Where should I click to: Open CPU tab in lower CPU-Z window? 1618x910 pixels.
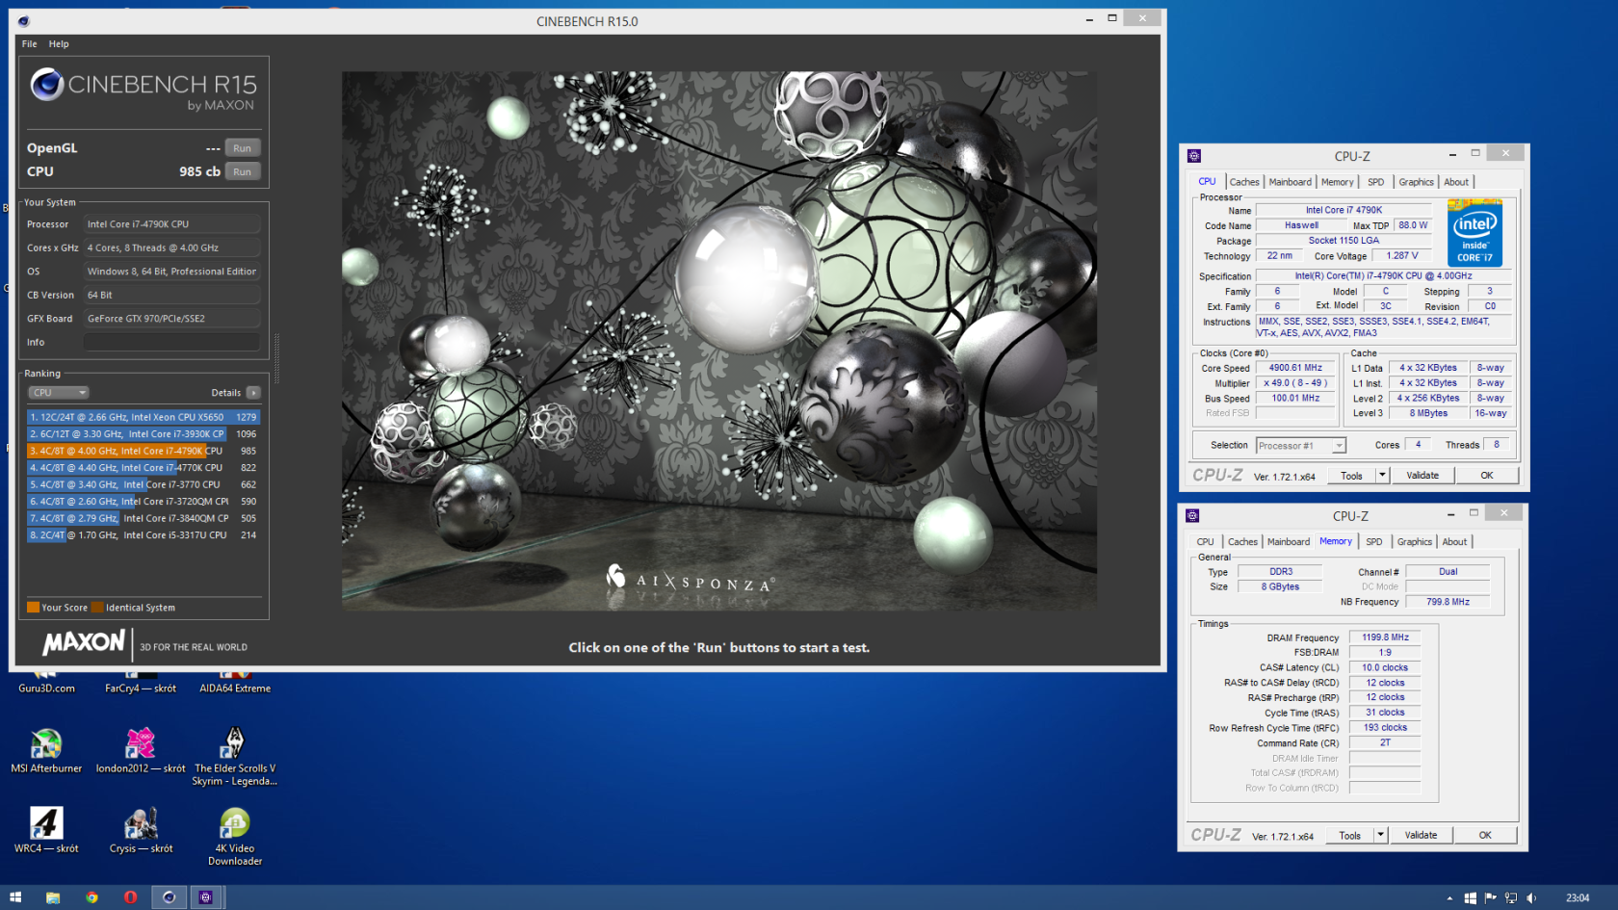pyautogui.click(x=1205, y=542)
